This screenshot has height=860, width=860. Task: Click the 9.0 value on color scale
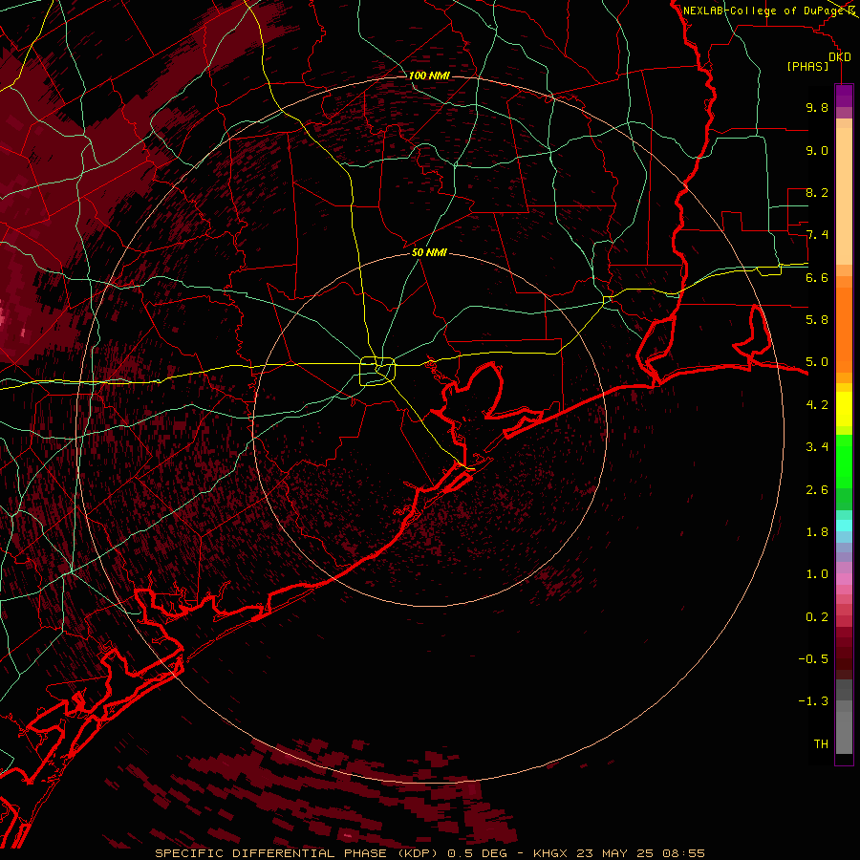[x=817, y=150]
